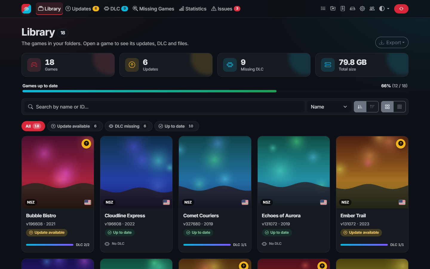Click the storage icon on Total size card

(328, 65)
